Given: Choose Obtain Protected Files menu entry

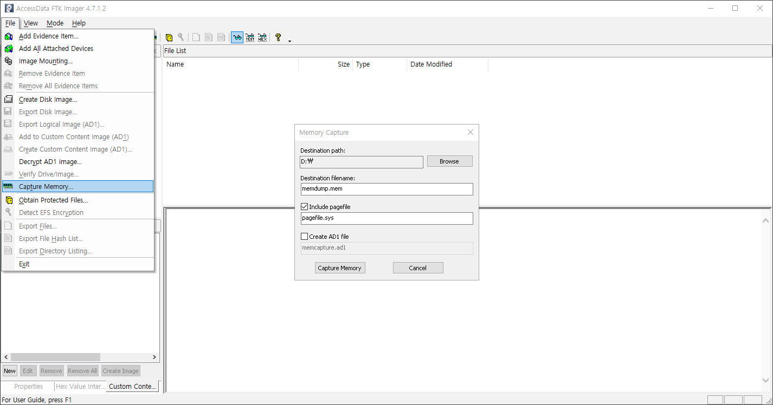Looking at the screenshot, I should pyautogui.click(x=78, y=200).
